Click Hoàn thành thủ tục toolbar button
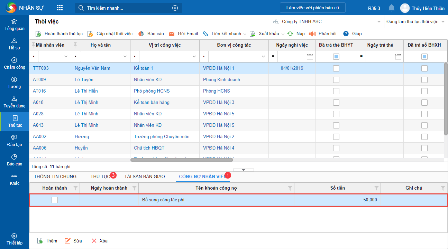 coord(59,34)
